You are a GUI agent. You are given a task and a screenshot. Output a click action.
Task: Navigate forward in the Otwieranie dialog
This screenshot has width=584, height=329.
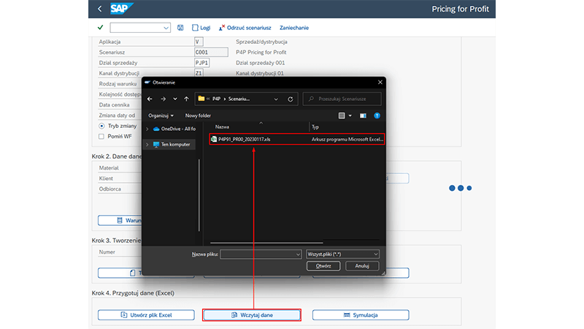pos(163,99)
